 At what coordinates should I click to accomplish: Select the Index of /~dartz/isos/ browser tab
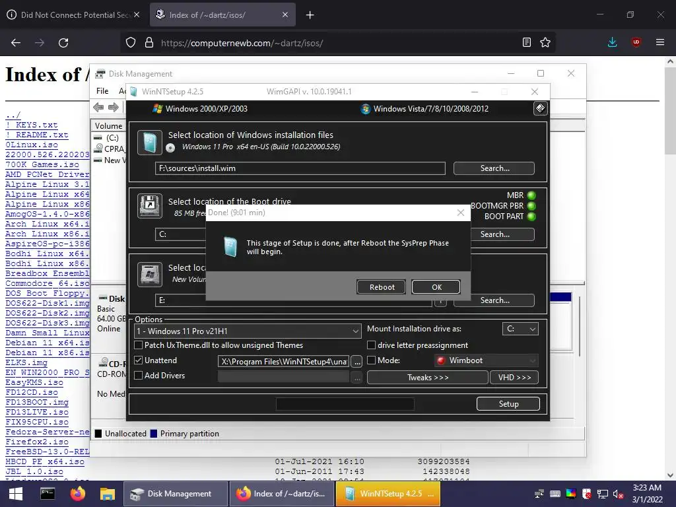[222, 15]
